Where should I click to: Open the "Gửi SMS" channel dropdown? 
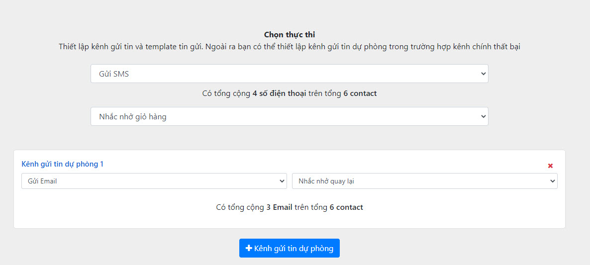coord(289,74)
